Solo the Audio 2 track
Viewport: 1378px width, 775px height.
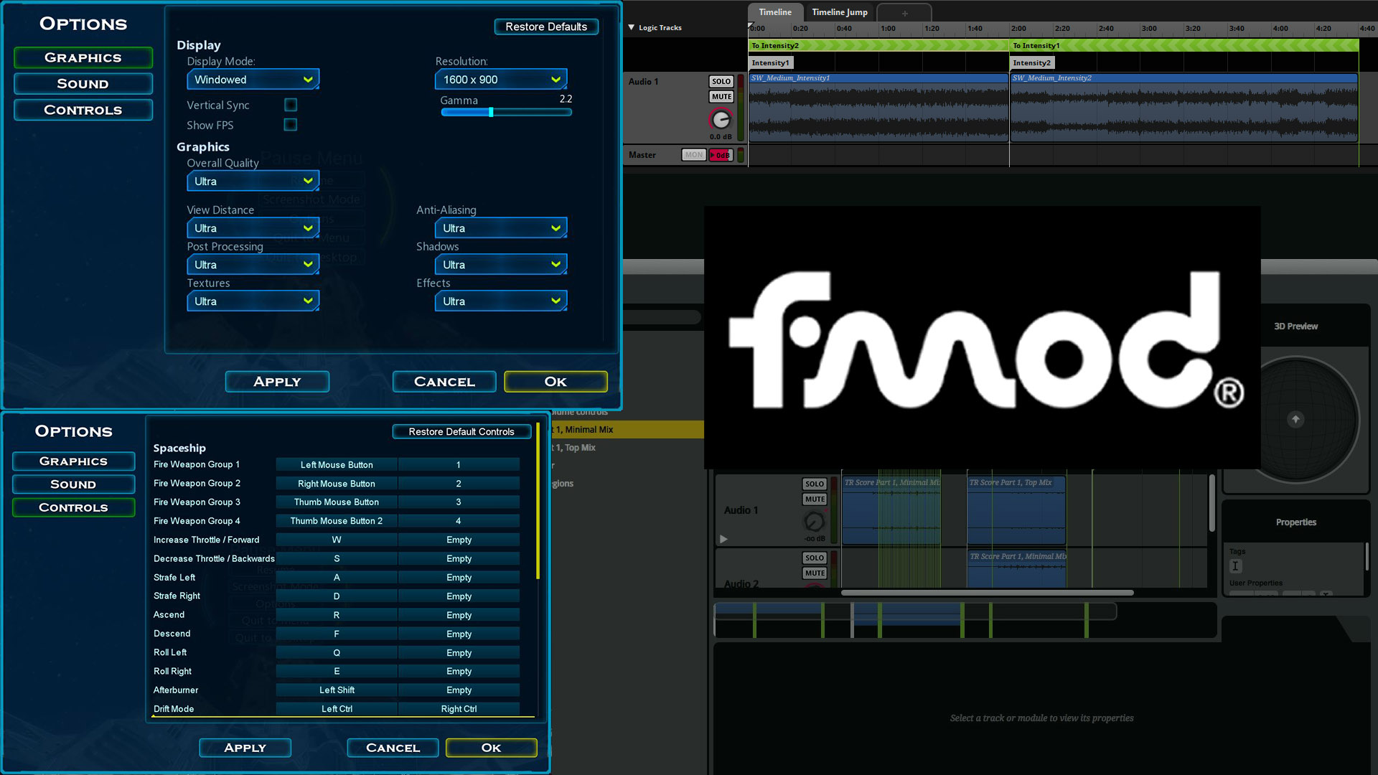(815, 558)
